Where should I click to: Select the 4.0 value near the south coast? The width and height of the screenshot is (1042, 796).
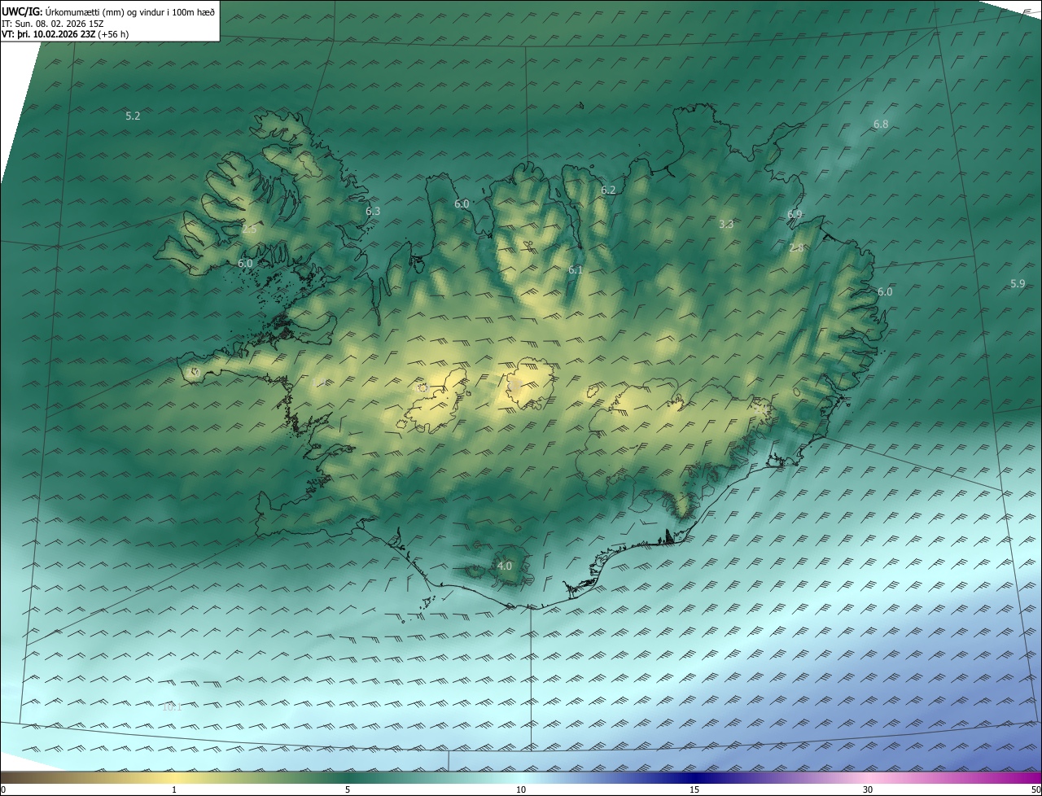(x=504, y=566)
